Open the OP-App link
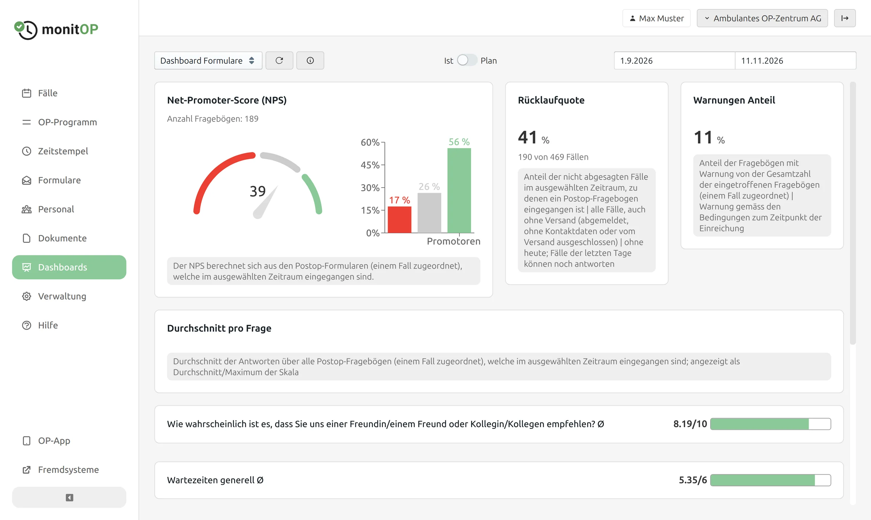This screenshot has height=520, width=871. tap(69, 441)
